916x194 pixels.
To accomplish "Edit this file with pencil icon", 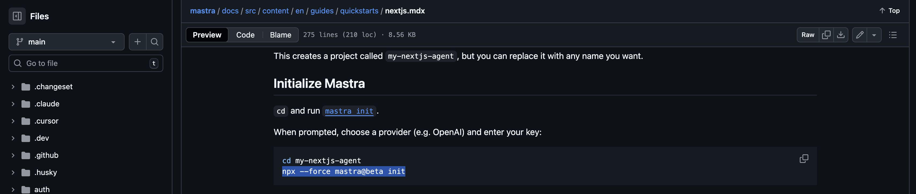I will [860, 35].
